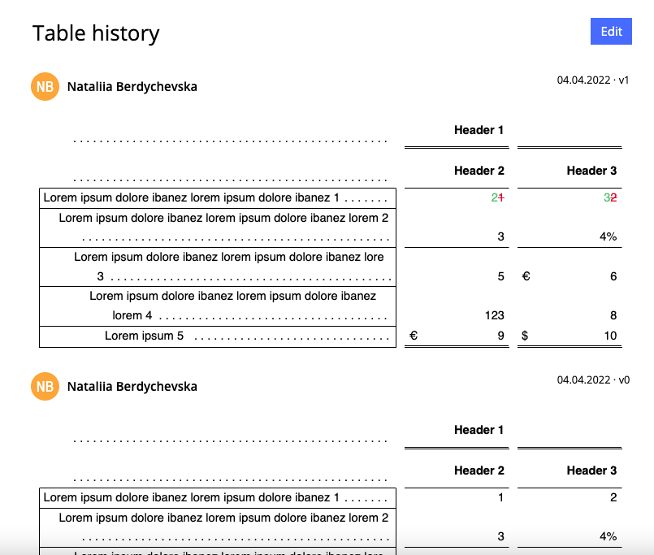The image size is (654, 555).
Task: Click the value 3 in v1 Header 2 column
Action: coord(501,236)
